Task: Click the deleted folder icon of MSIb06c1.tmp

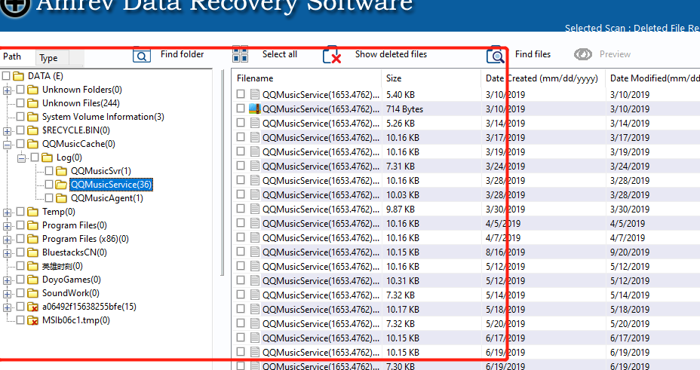Action: (x=32, y=320)
